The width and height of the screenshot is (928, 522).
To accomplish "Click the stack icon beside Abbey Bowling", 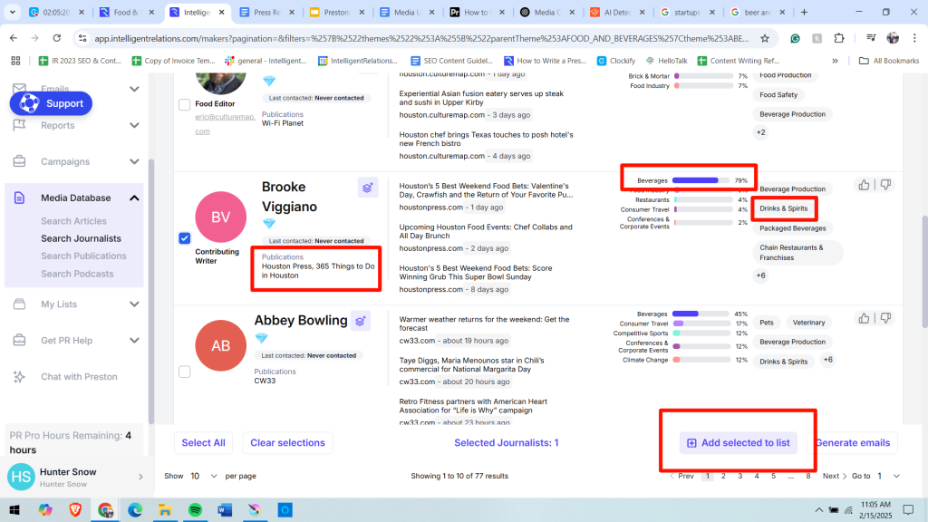I will [360, 322].
